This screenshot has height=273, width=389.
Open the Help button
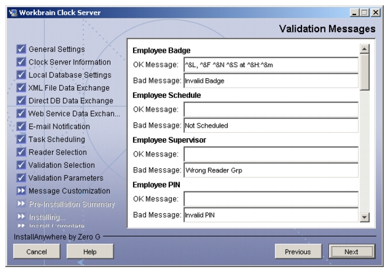click(x=90, y=252)
